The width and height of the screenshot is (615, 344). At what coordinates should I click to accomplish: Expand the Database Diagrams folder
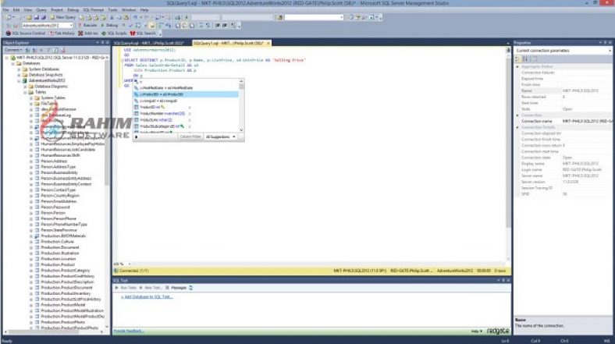(x=25, y=87)
